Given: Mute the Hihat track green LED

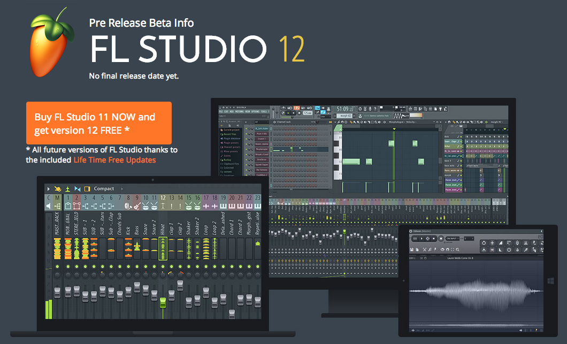Looking at the screenshot, I should (163, 266).
